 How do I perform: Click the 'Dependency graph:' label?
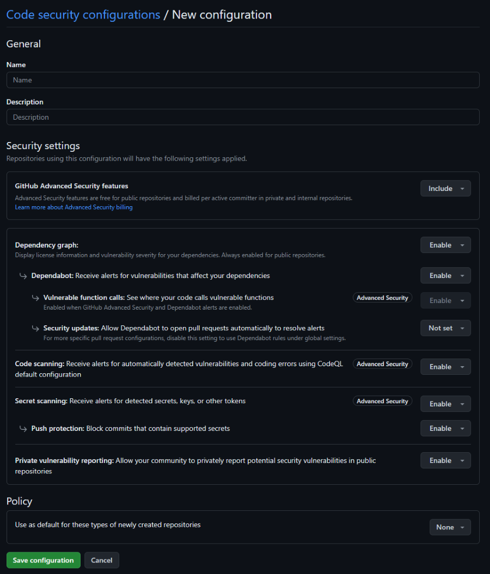[46, 245]
